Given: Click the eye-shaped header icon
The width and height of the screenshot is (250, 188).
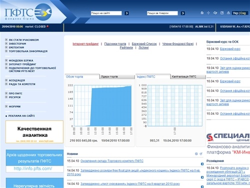Looking at the screenshot, I should pyautogui.click(x=215, y=13).
